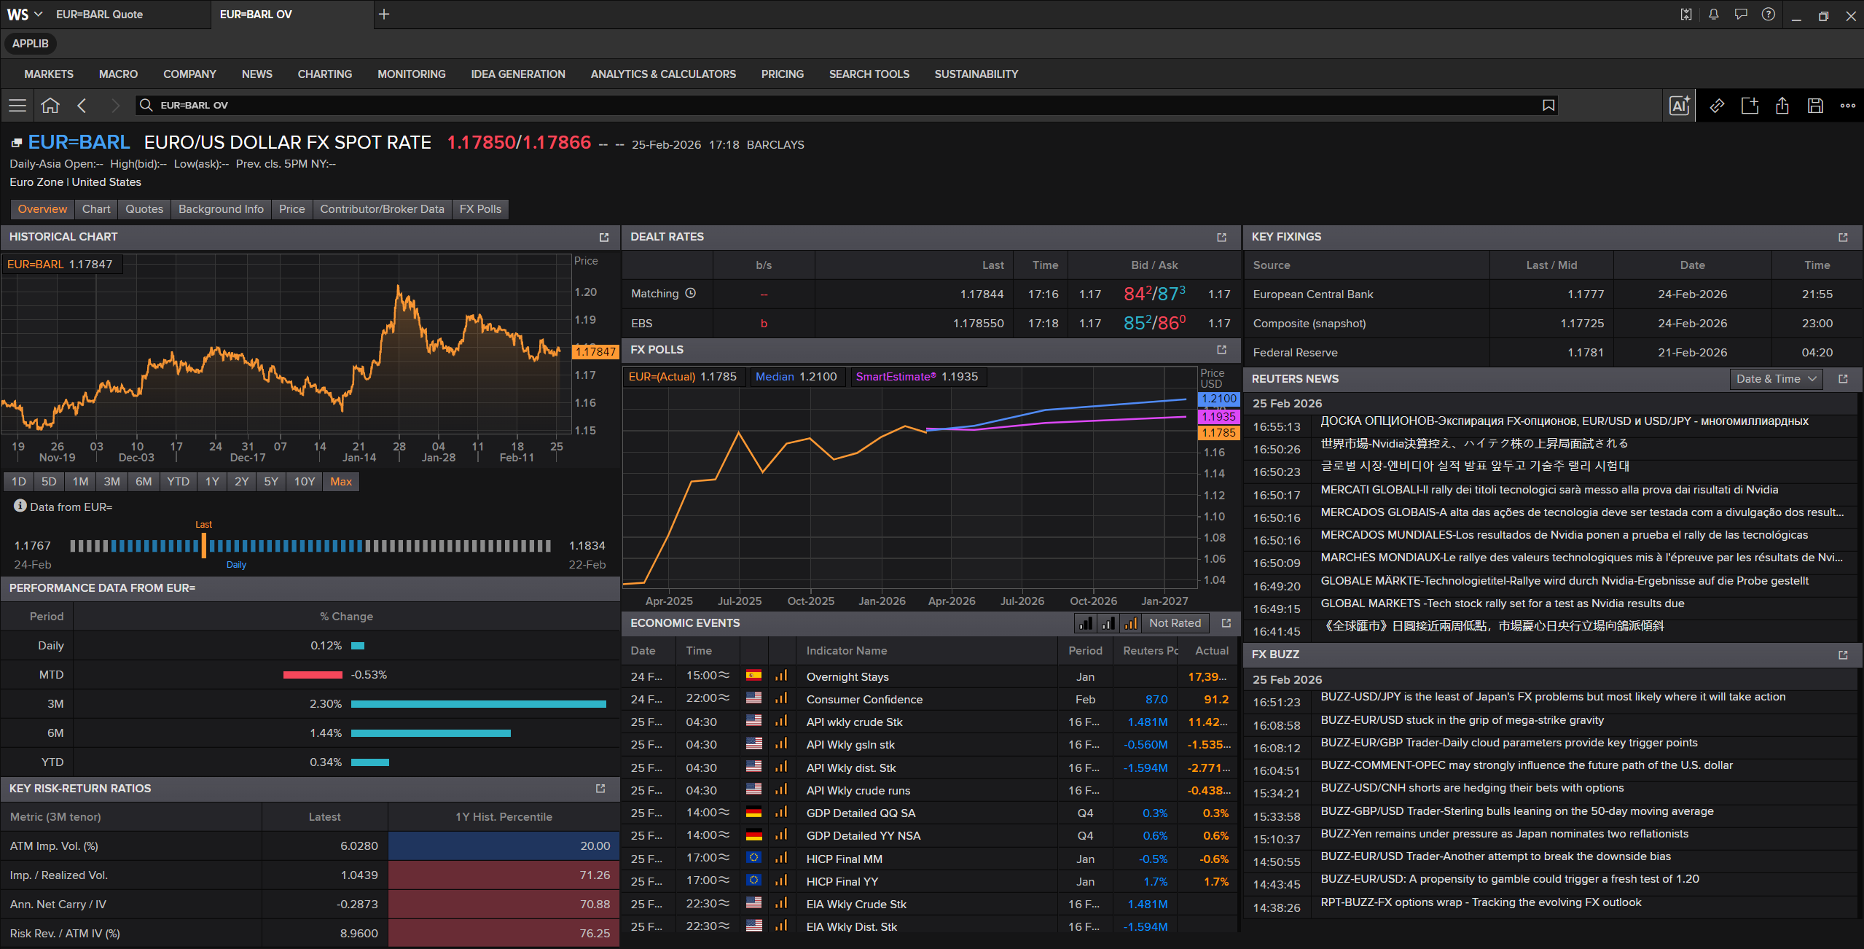Pop out the Historical Chart panel
The height and width of the screenshot is (949, 1864).
click(x=604, y=238)
